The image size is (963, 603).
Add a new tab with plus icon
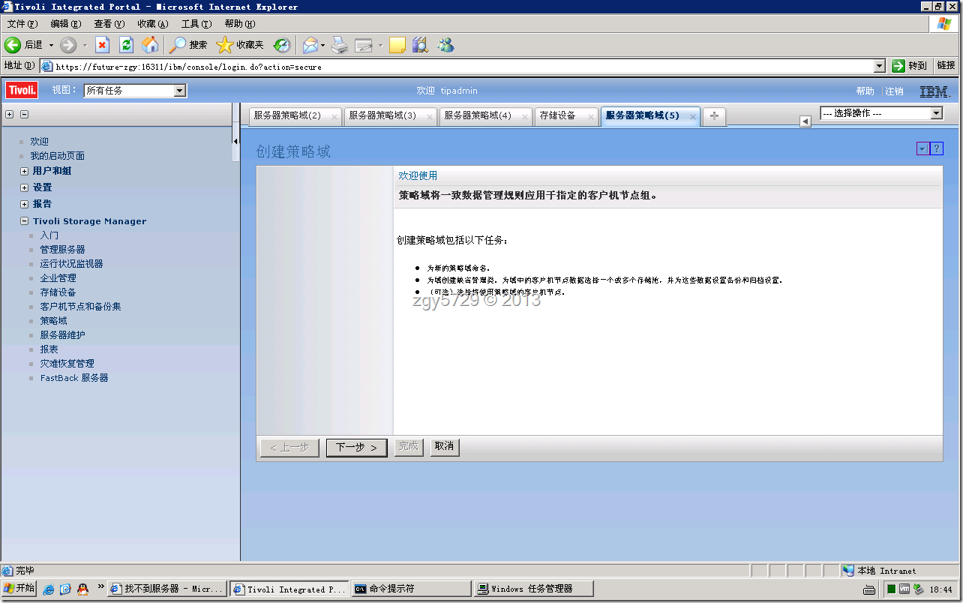pos(714,115)
